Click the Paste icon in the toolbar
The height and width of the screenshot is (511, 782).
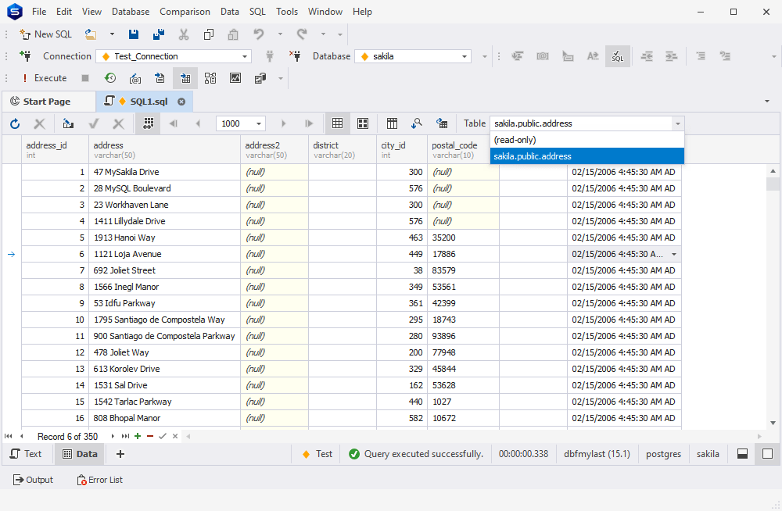[x=233, y=34]
